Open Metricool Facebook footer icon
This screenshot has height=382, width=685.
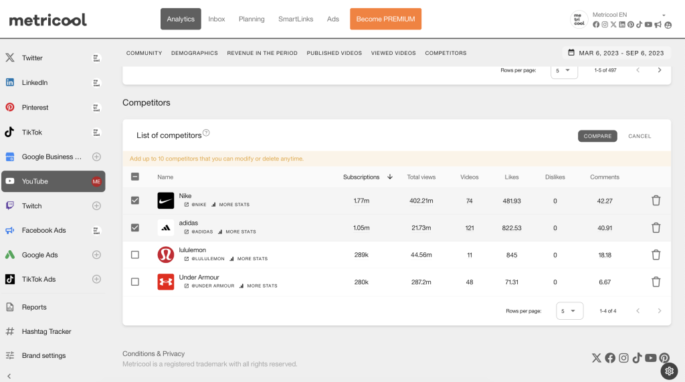click(x=610, y=358)
